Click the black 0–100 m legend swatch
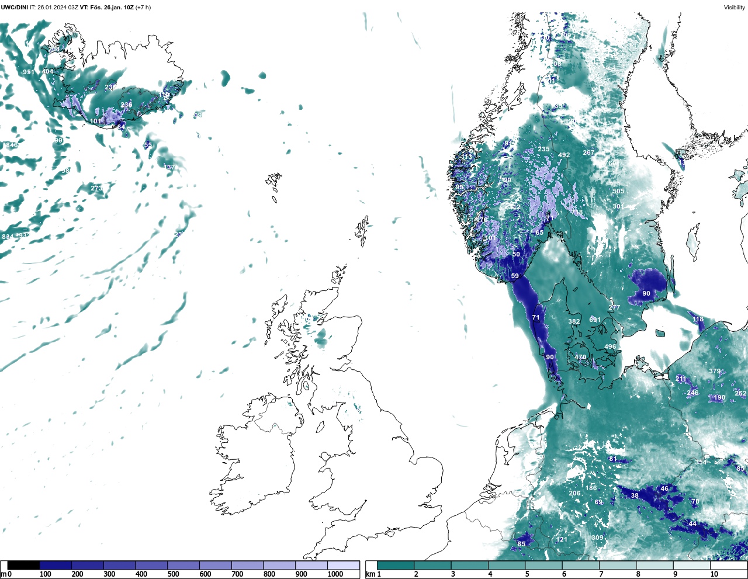Screen dimensions: 748x579 point(23,566)
